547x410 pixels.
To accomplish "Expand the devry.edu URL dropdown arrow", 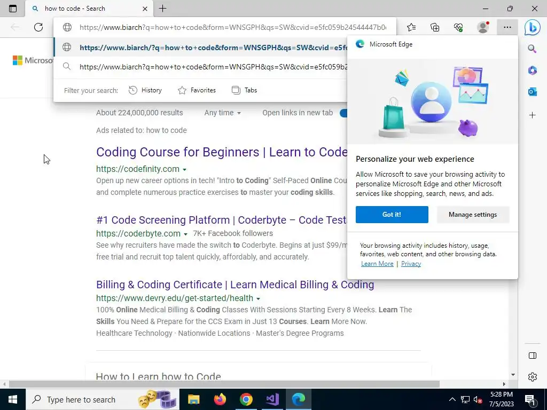I will [258, 299].
